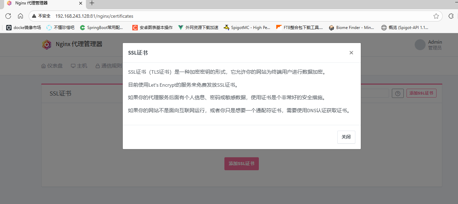Open the 仪表盘 navigation tab
The width and height of the screenshot is (458, 204).
coord(52,66)
